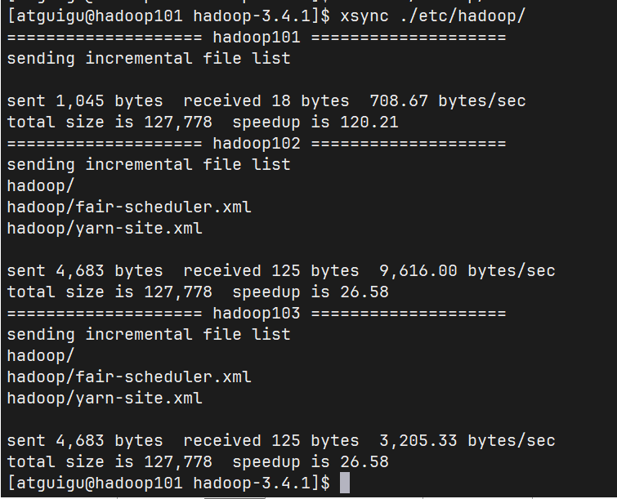The width and height of the screenshot is (617, 499).
Task: Click the 3,205.33 bytes/sec transfer rate
Action: pyautogui.click(x=467, y=441)
